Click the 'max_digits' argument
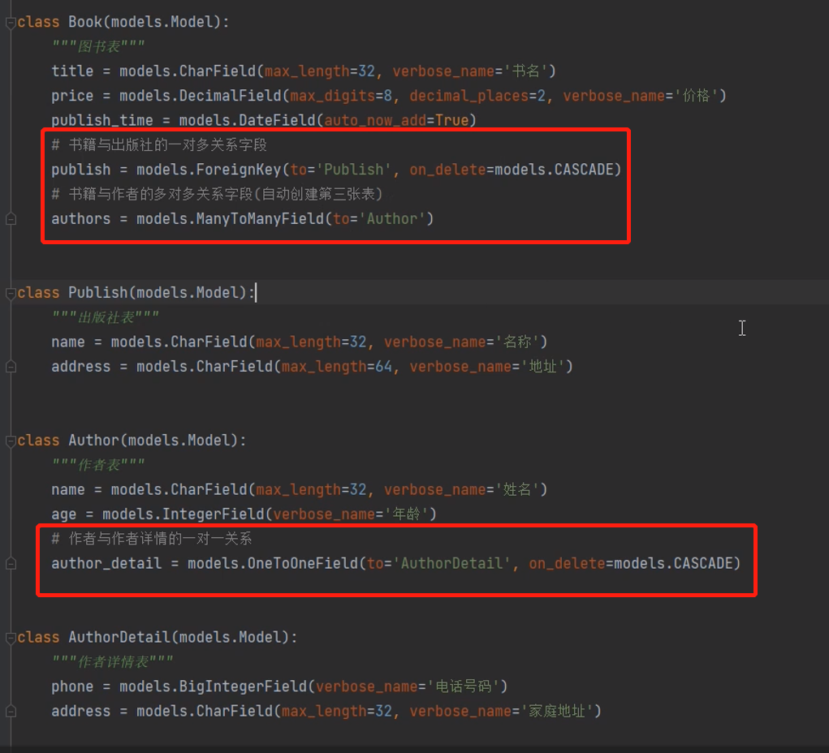The height and width of the screenshot is (753, 829). coord(333,96)
